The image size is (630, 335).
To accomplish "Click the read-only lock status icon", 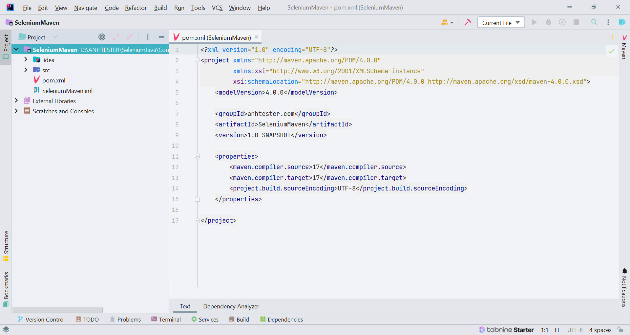I will [620, 330].
